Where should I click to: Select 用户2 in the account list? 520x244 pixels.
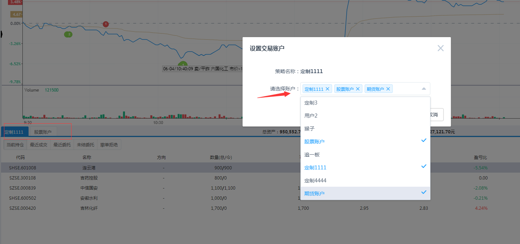(x=365, y=116)
